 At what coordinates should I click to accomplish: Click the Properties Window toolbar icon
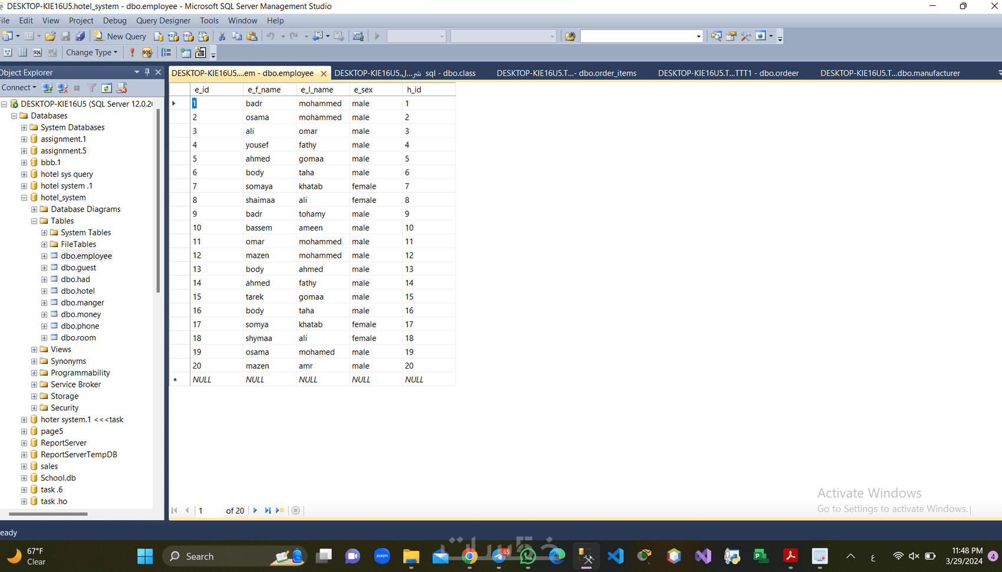coord(731,37)
